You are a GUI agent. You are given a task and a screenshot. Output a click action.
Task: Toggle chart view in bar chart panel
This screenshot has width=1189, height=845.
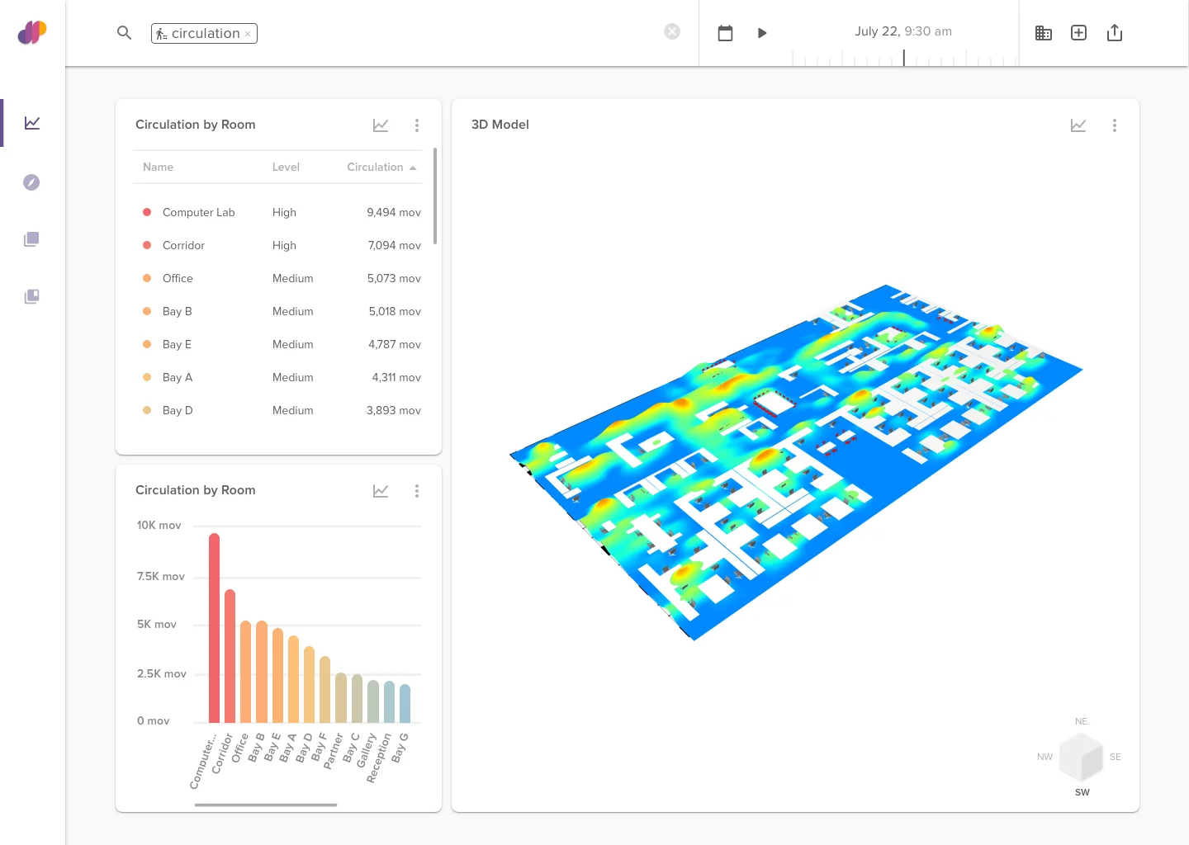[381, 491]
